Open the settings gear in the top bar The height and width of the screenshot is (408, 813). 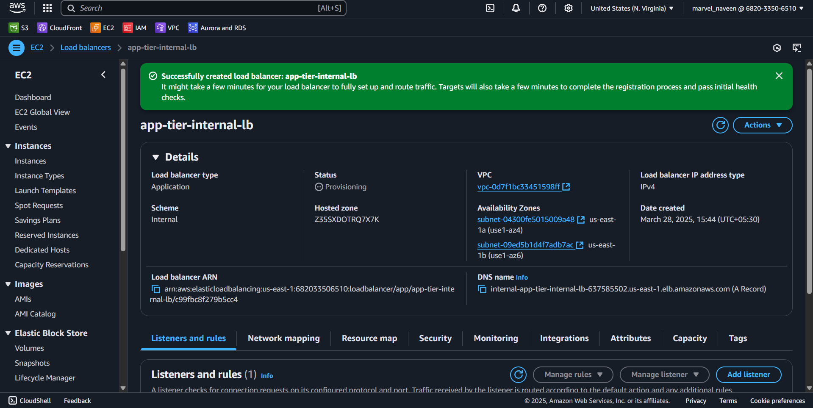tap(569, 8)
